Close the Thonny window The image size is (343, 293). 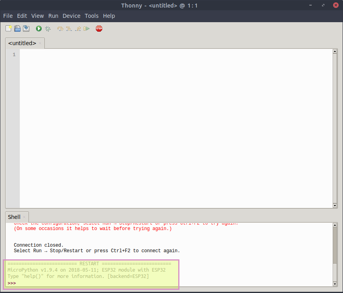coord(336,5)
